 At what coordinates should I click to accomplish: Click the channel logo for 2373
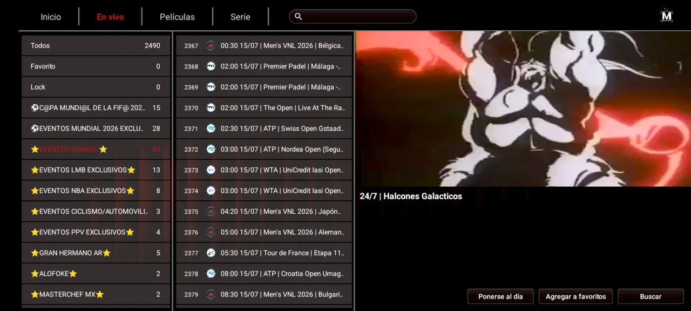tap(211, 170)
